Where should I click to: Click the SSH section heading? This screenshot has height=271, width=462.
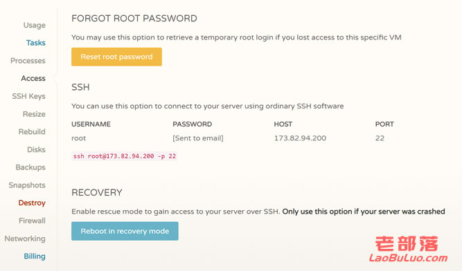[x=80, y=87]
